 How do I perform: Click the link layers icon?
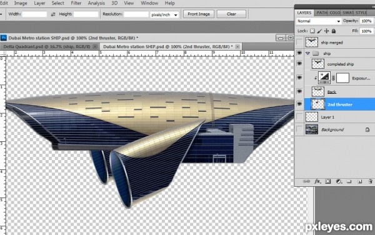(x=306, y=181)
